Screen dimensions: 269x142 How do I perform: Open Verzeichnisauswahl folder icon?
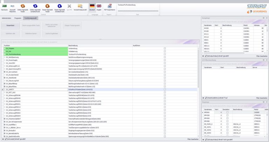click(80, 7)
